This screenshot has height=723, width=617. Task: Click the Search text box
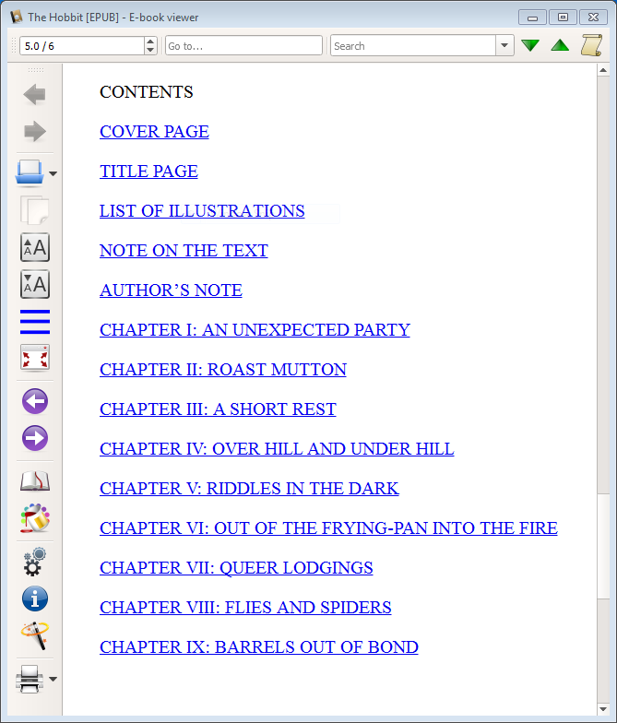tap(413, 46)
